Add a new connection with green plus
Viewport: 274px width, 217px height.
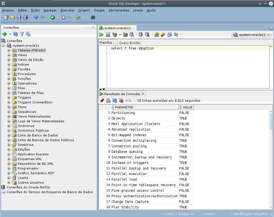pyautogui.click(x=5, y=34)
